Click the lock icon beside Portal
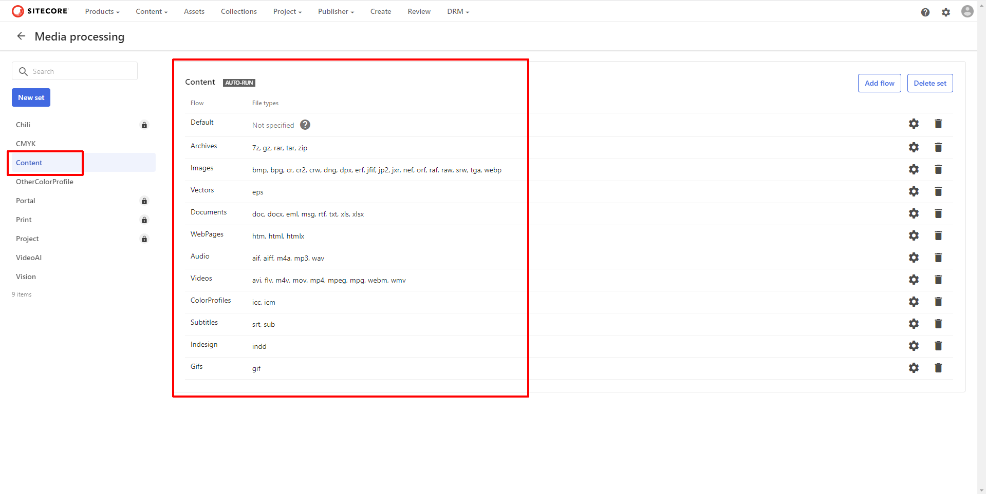 (x=144, y=201)
